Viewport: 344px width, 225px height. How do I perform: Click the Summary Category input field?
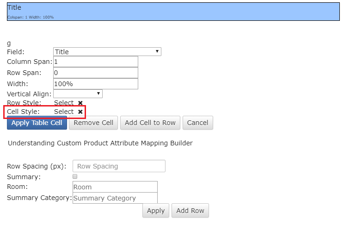coord(115,198)
